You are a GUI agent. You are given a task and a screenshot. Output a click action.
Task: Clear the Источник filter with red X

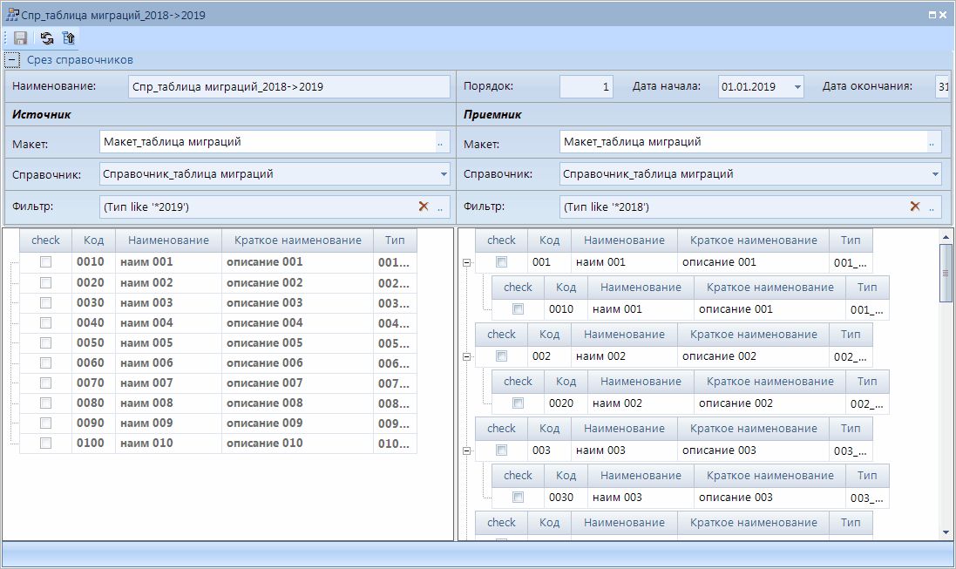(424, 207)
